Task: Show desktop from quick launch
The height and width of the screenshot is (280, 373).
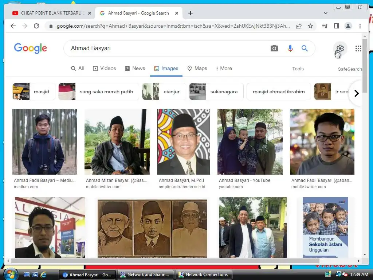Action: 26,275
